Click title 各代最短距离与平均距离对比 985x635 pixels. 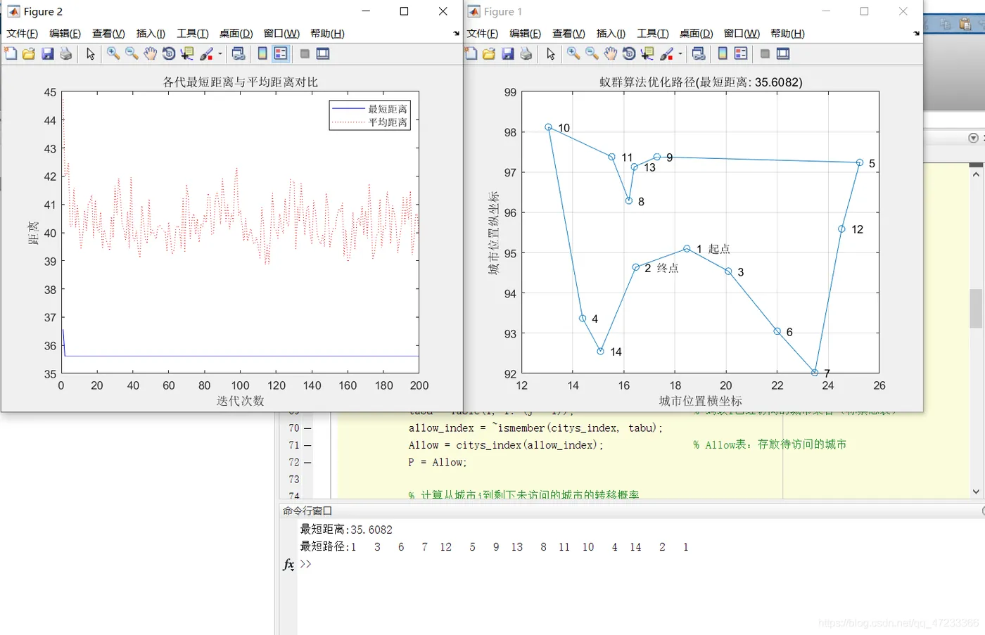point(241,82)
